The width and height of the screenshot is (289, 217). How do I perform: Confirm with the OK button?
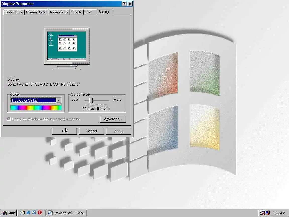click(x=64, y=131)
